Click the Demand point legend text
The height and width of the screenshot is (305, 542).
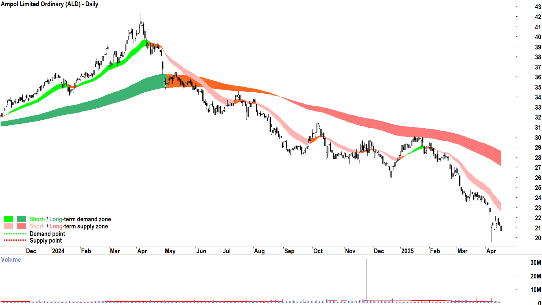tap(47, 234)
